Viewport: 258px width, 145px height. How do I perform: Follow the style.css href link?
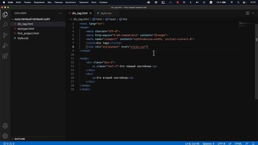pyautogui.click(x=138, y=47)
